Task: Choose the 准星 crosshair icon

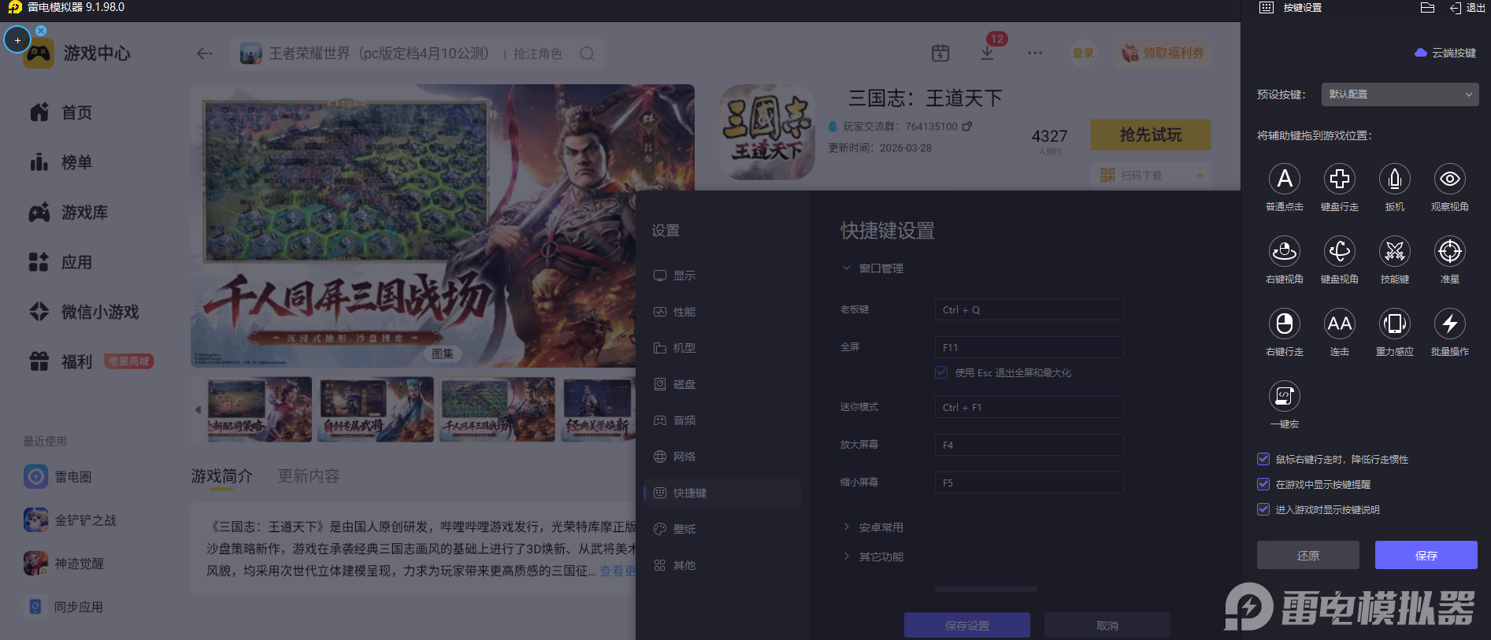Action: pos(1450,252)
